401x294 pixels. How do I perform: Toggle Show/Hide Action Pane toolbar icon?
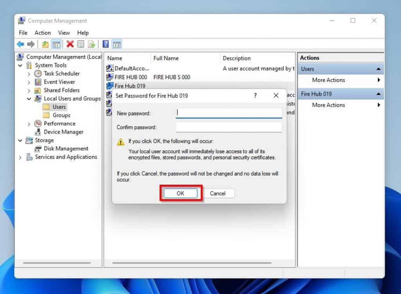click(117, 44)
